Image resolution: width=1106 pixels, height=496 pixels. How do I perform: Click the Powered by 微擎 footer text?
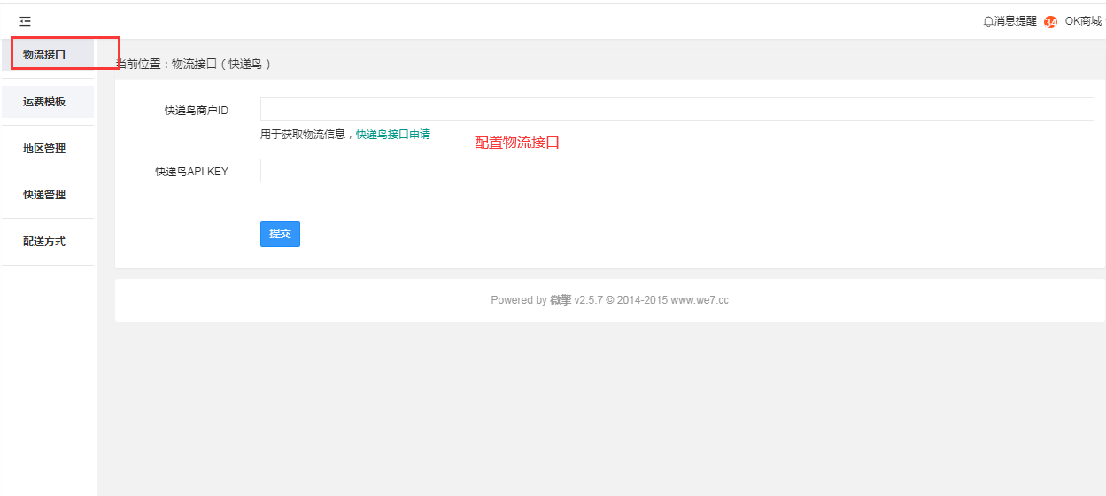pos(610,300)
